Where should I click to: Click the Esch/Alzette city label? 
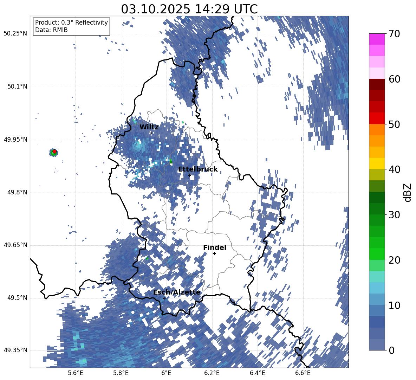point(177,292)
